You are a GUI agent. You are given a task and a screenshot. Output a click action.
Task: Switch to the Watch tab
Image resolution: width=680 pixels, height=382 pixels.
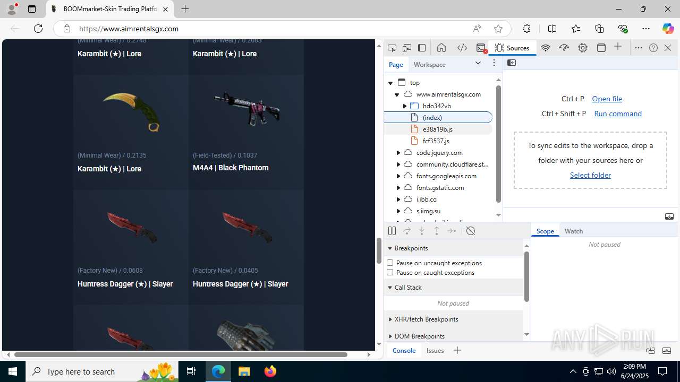pos(574,231)
